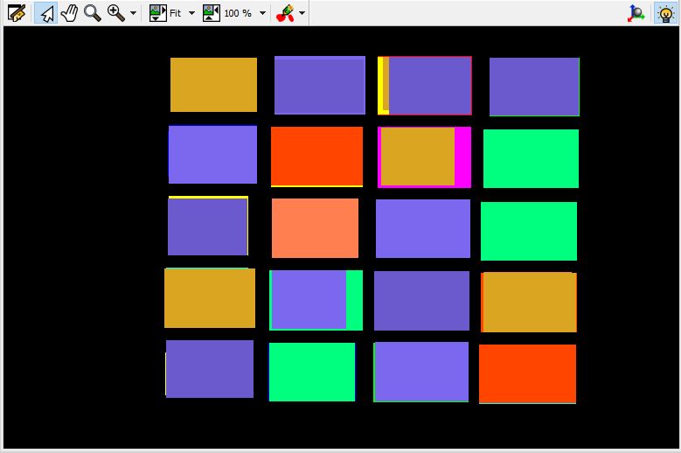Pick the magnifying glass tool

point(92,13)
